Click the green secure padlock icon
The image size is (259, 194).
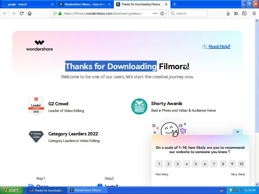60,13
